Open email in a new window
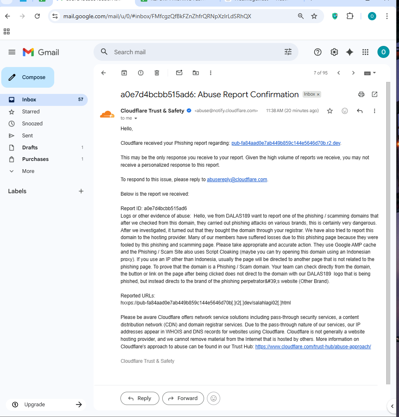Viewport: 399px width, 417px height. [375, 94]
